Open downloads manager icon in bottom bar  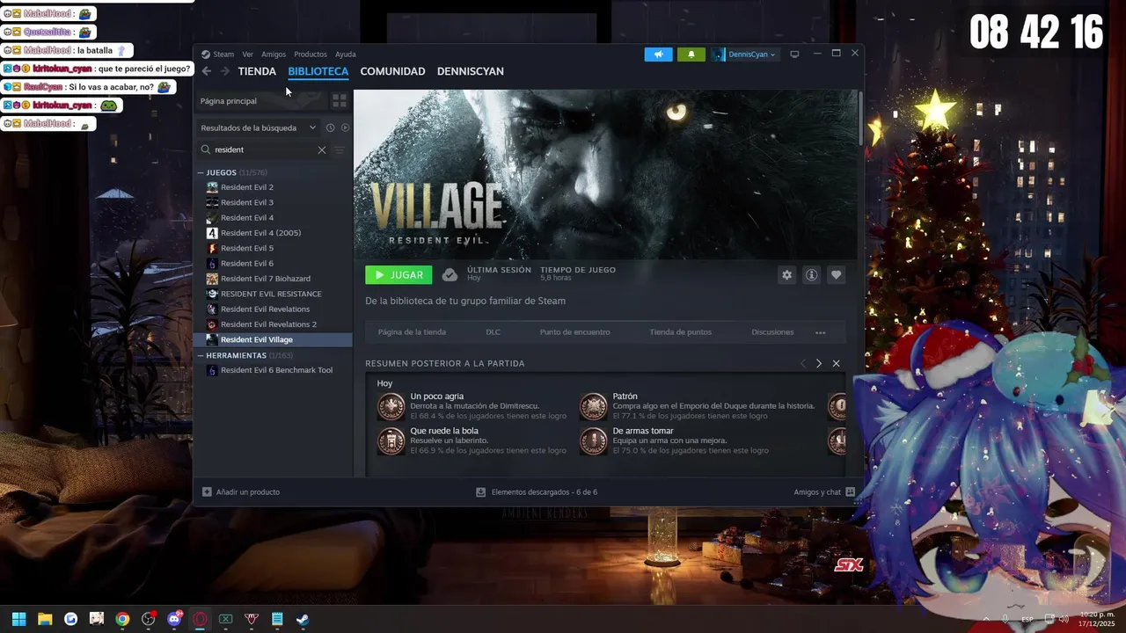point(480,492)
